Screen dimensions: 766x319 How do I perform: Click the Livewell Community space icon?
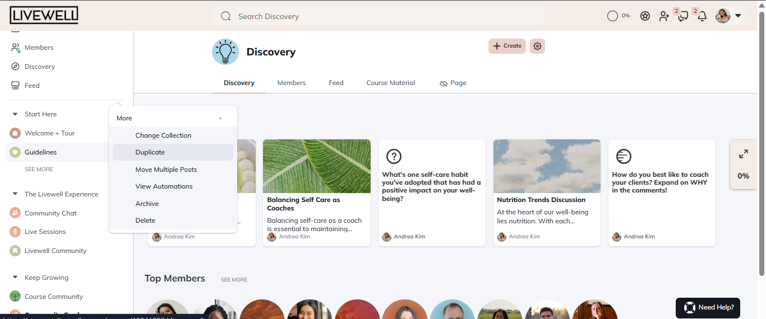pos(15,251)
